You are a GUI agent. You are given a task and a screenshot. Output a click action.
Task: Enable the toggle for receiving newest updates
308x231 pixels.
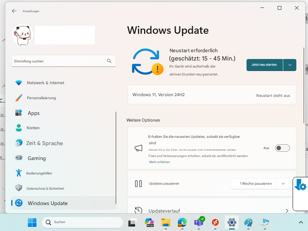point(282,148)
